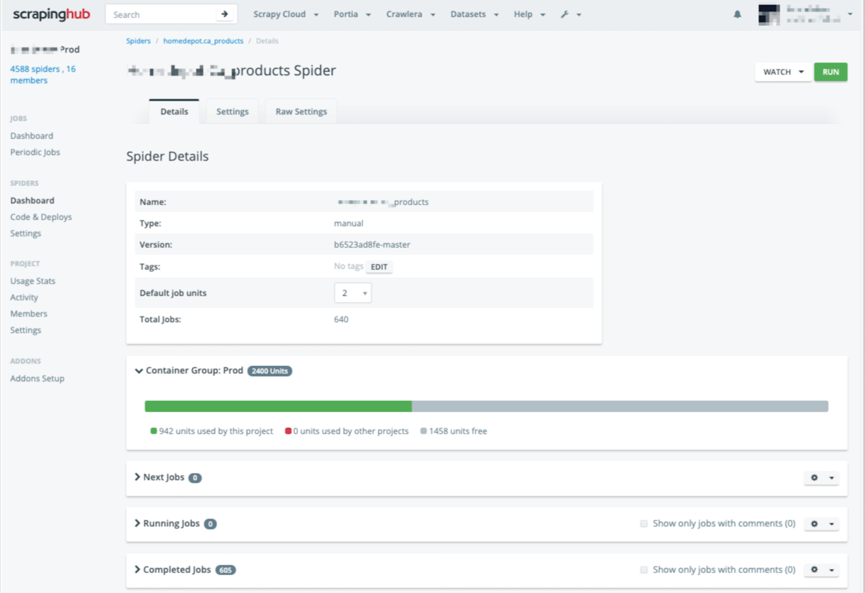Open Activity in sidebar
Image resolution: width=865 pixels, height=593 pixels.
(x=24, y=297)
